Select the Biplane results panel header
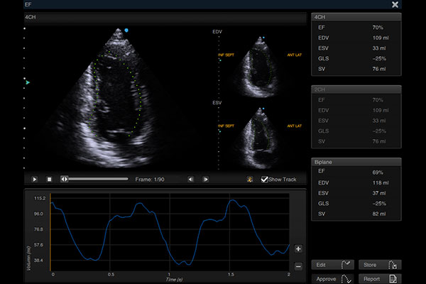This screenshot has width=426, height=284. tap(356, 162)
